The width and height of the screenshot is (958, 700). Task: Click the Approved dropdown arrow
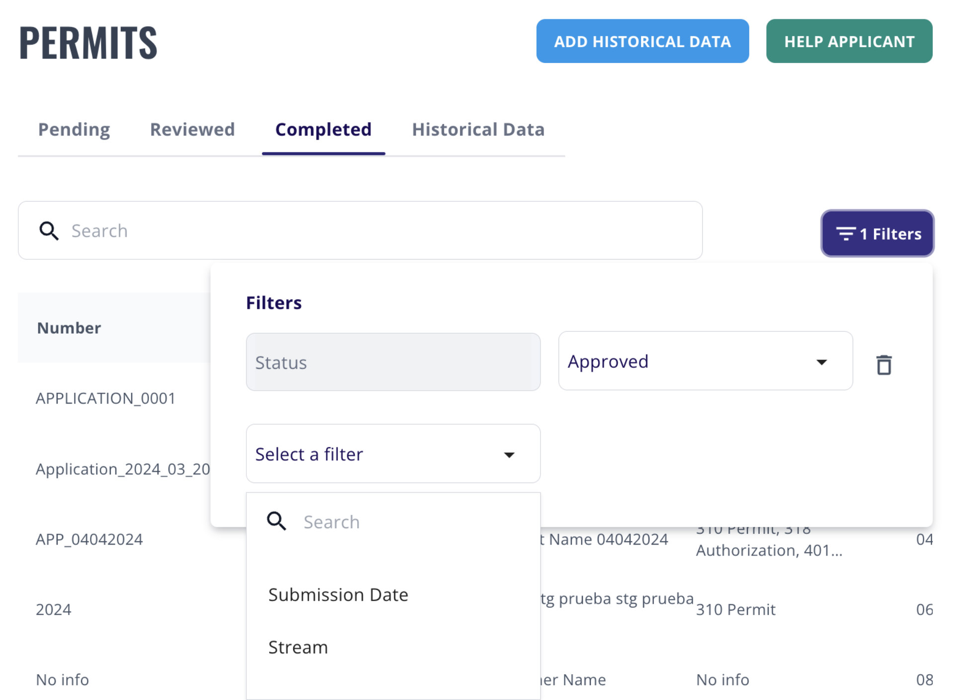pyautogui.click(x=821, y=362)
